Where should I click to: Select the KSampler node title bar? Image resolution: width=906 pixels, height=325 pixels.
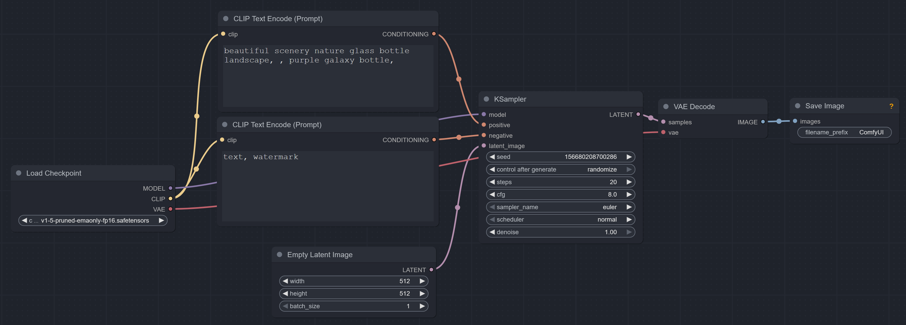coord(560,99)
